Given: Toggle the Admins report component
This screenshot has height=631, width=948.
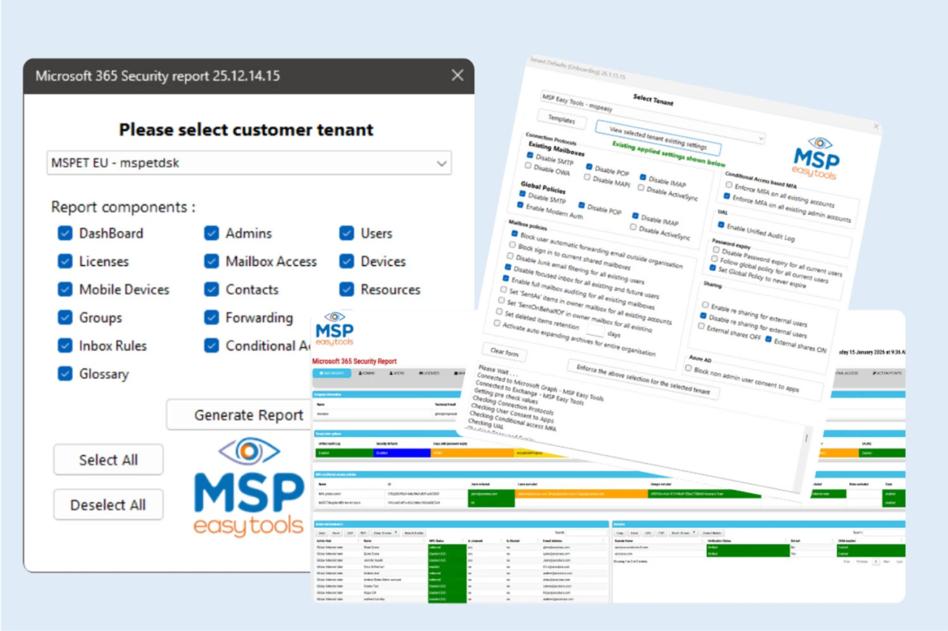Looking at the screenshot, I should click(x=212, y=233).
